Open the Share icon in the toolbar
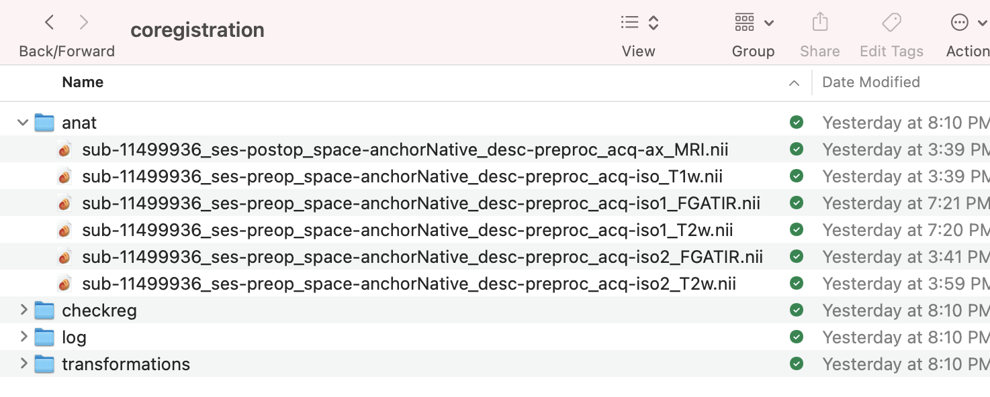990x397 pixels. point(819,22)
